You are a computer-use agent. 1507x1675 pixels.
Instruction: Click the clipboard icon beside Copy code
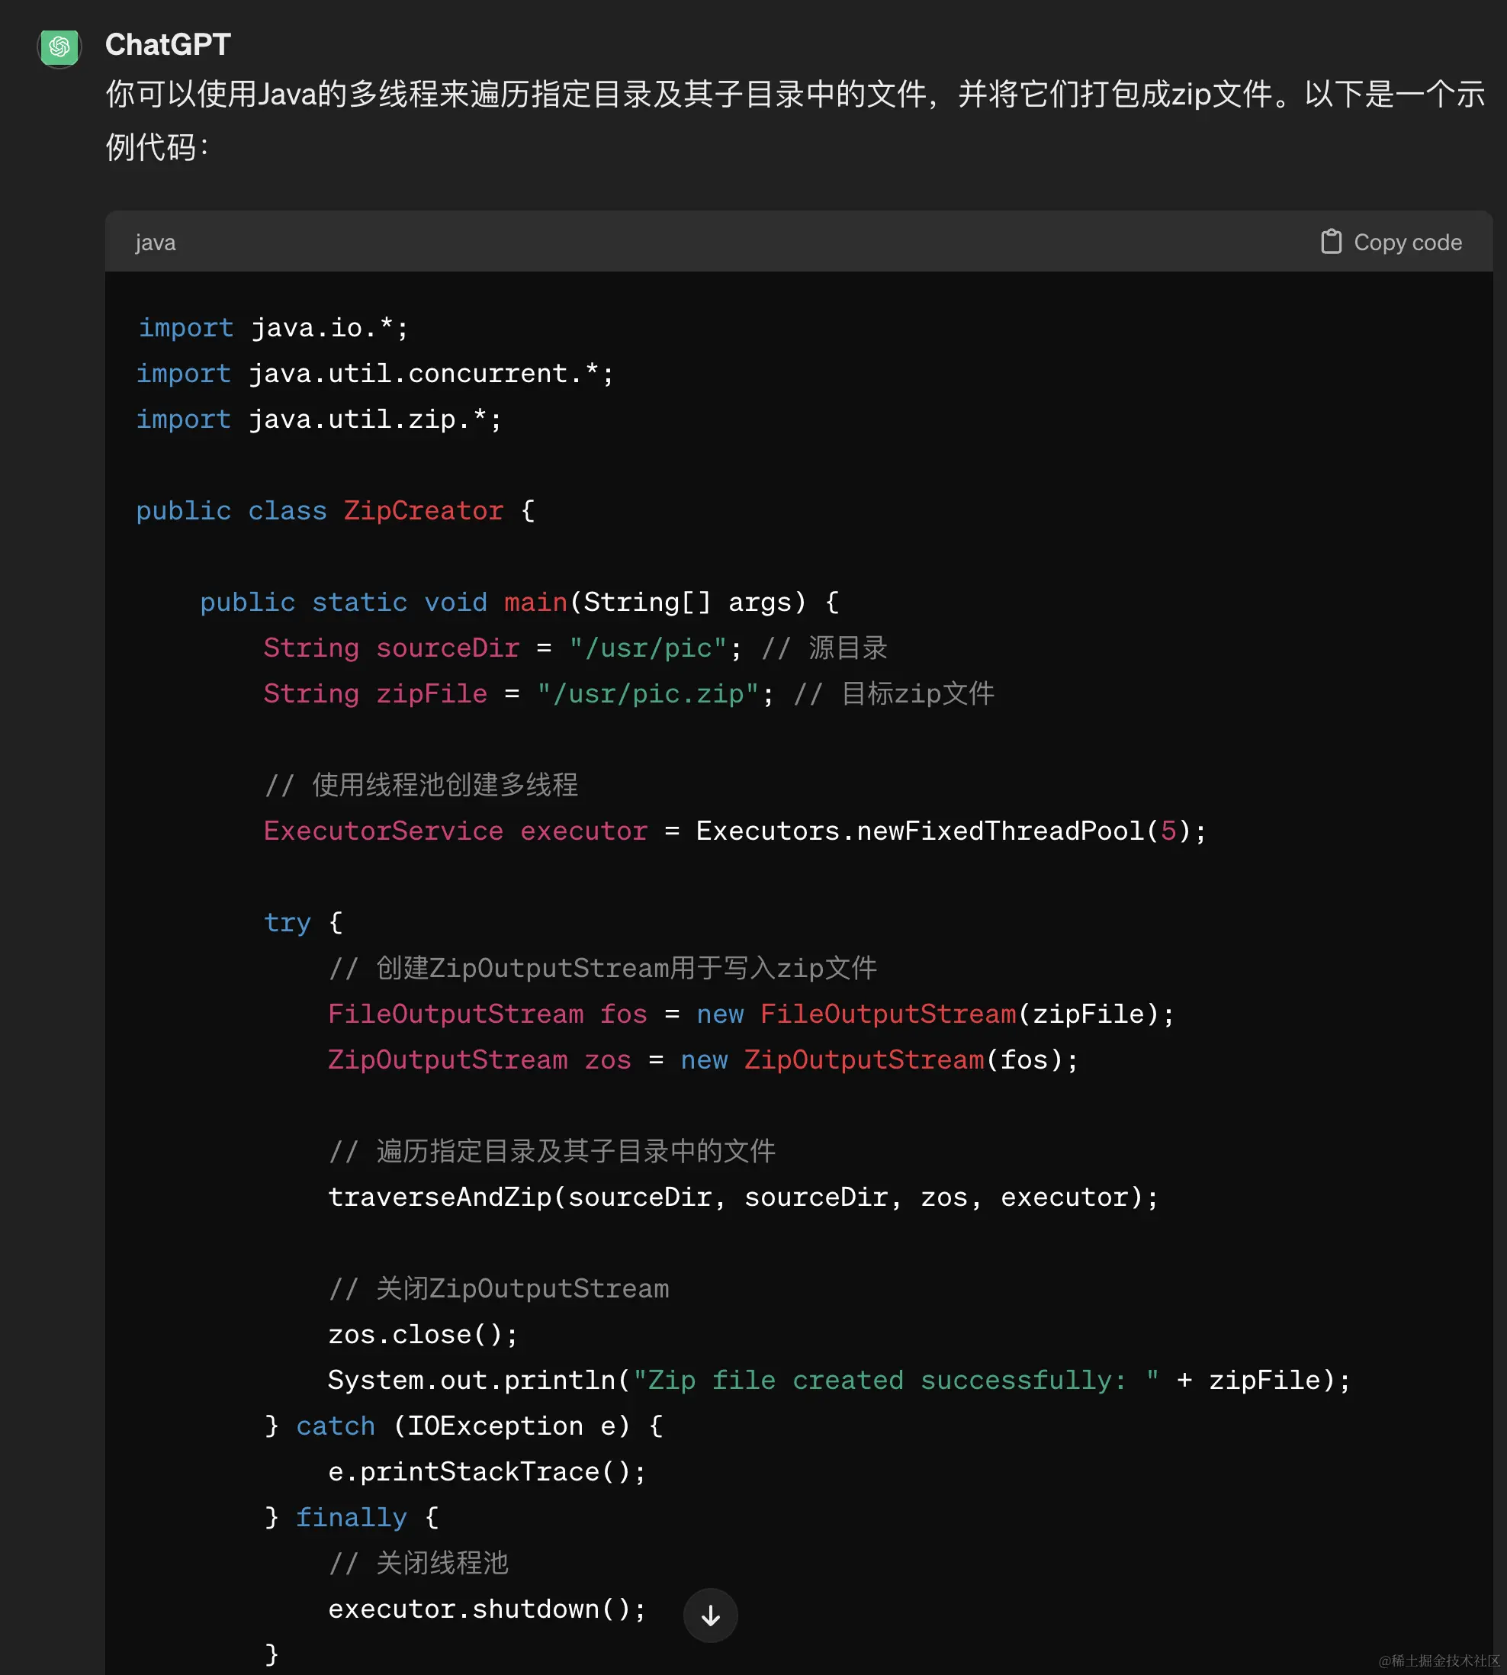tap(1331, 242)
